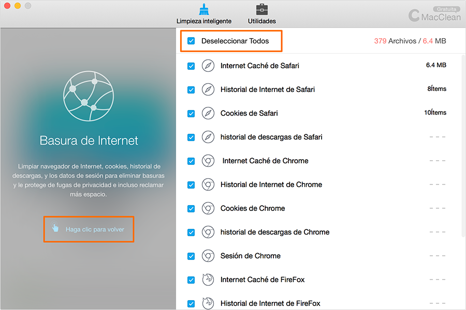The width and height of the screenshot is (466, 310).
Task: Click the Chrome icon beside Sesión de Chrome
Action: click(x=208, y=256)
